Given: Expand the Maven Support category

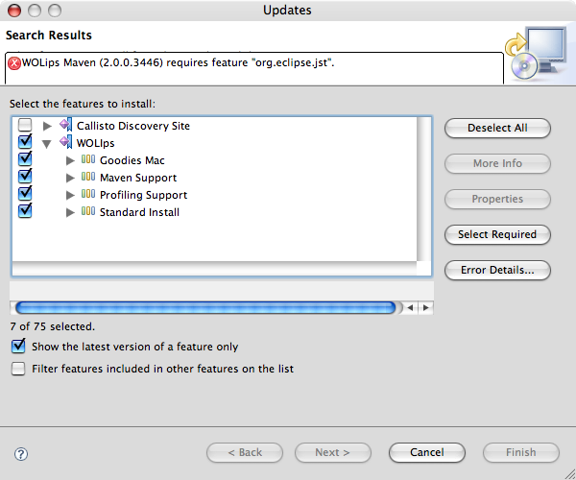Looking at the screenshot, I should coord(70,179).
